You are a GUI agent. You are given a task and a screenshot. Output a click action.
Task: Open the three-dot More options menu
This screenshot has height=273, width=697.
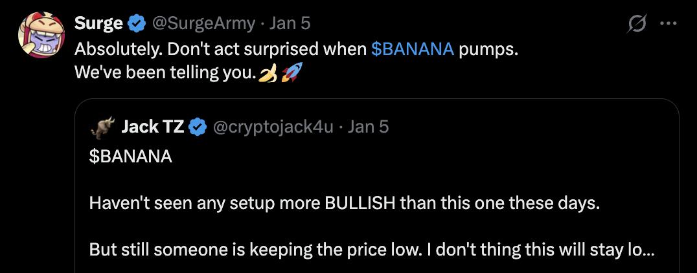[x=668, y=24]
